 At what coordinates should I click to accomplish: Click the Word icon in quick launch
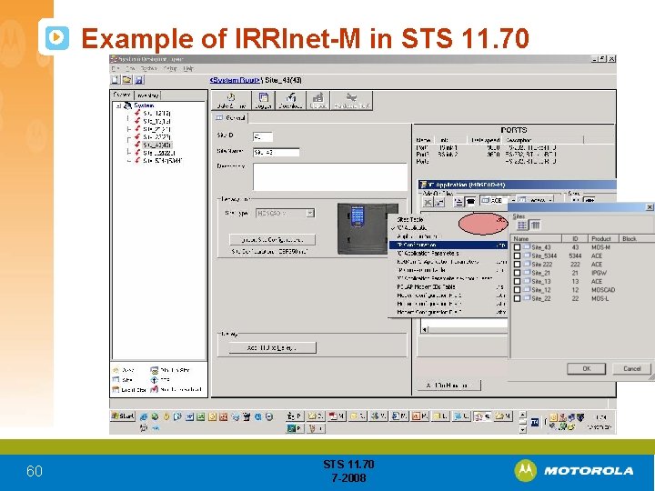coord(189,416)
